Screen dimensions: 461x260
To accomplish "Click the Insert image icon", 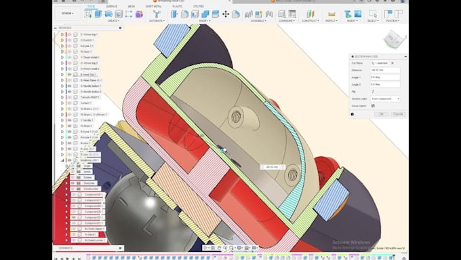I will coord(358,14).
